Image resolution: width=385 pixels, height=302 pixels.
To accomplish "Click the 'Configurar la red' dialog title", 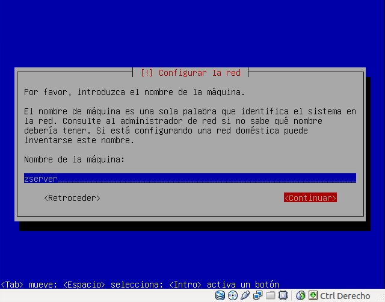I will tap(190, 73).
